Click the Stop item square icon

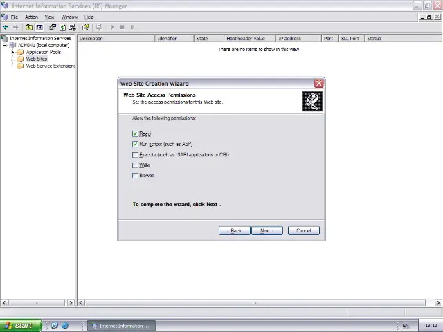point(122,28)
